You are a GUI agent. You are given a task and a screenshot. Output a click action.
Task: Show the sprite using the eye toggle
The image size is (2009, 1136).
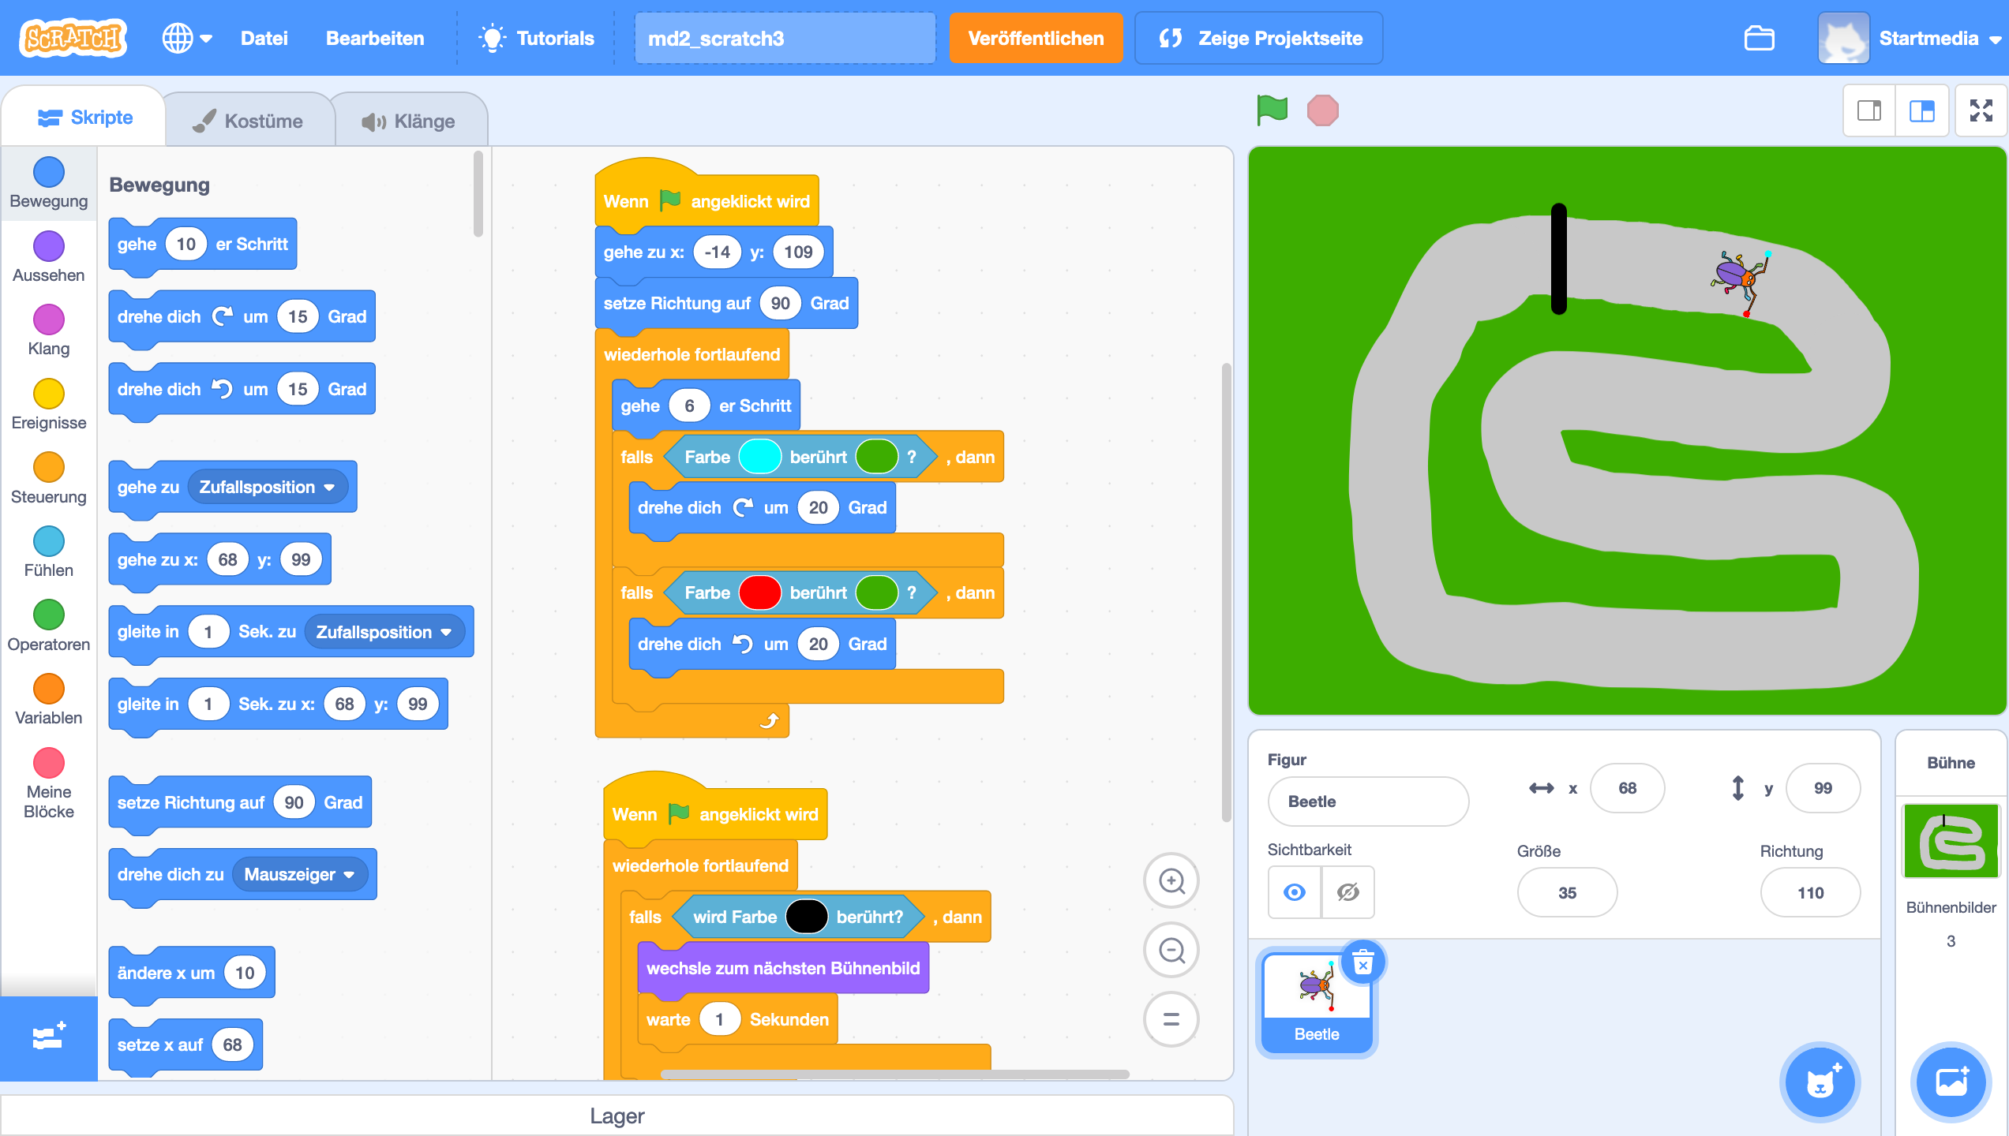pyautogui.click(x=1295, y=892)
